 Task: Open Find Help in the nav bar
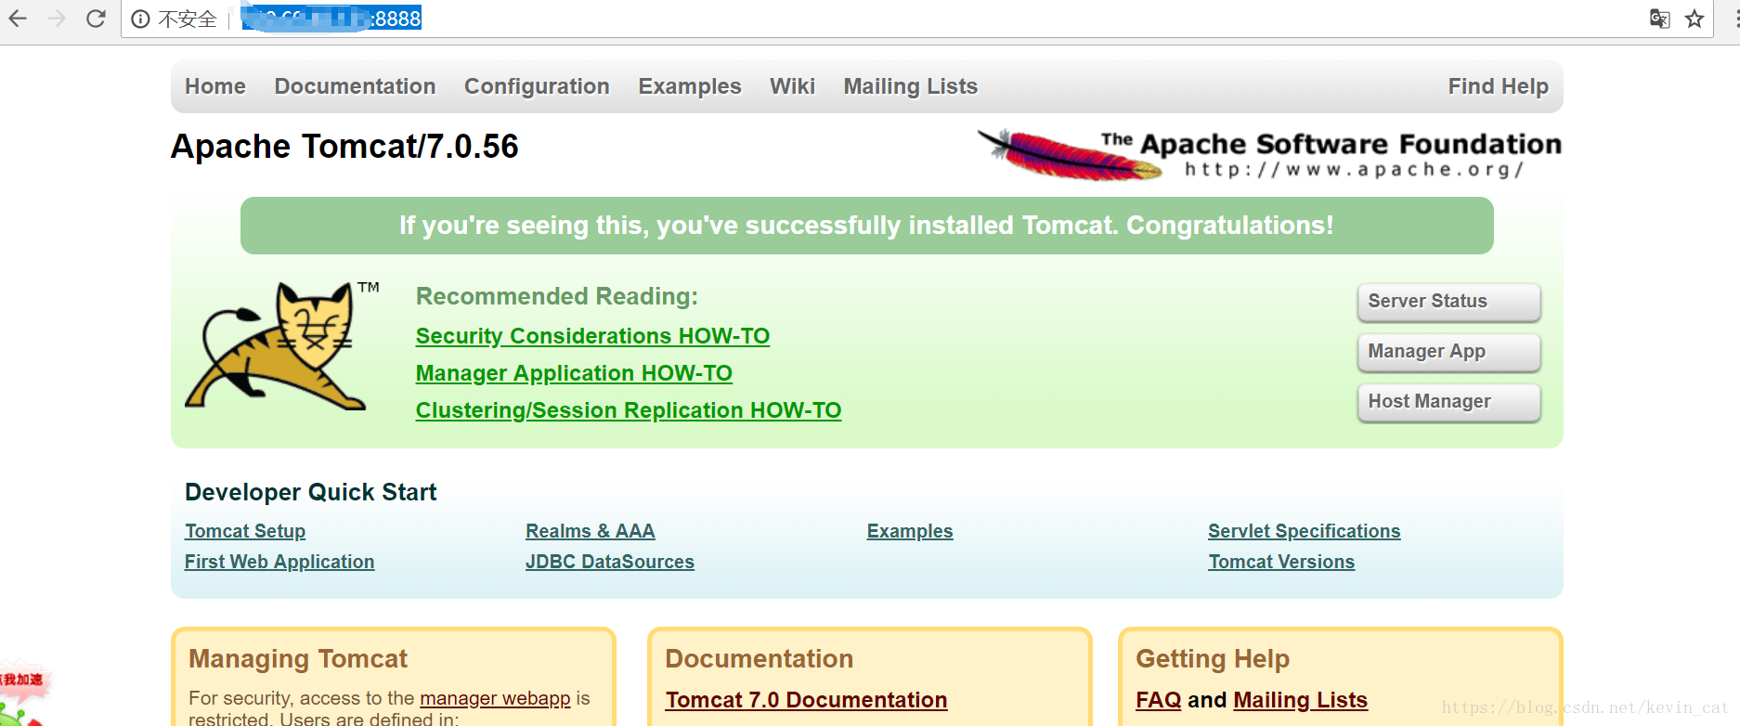click(x=1498, y=86)
